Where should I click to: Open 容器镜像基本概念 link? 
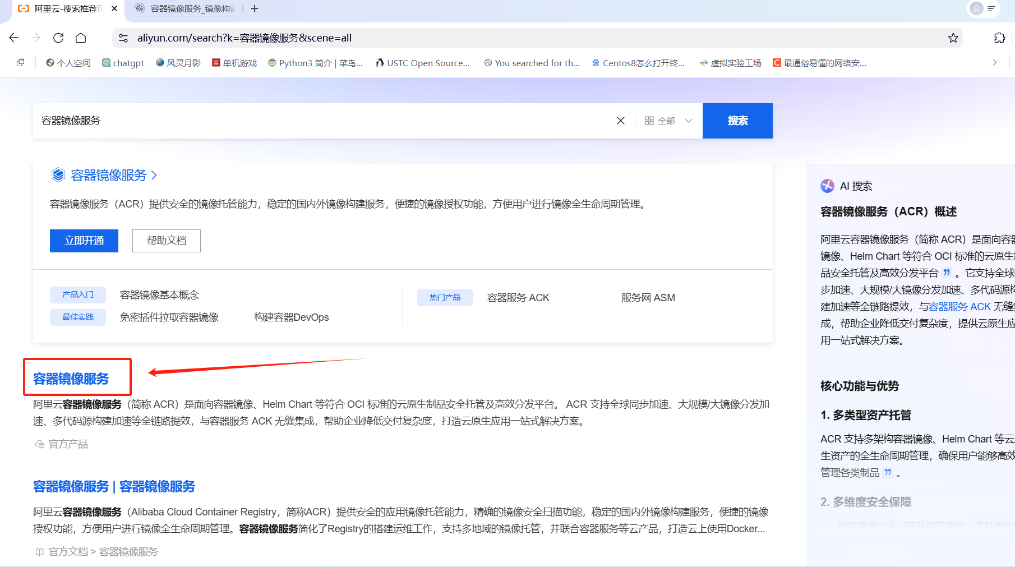click(159, 295)
